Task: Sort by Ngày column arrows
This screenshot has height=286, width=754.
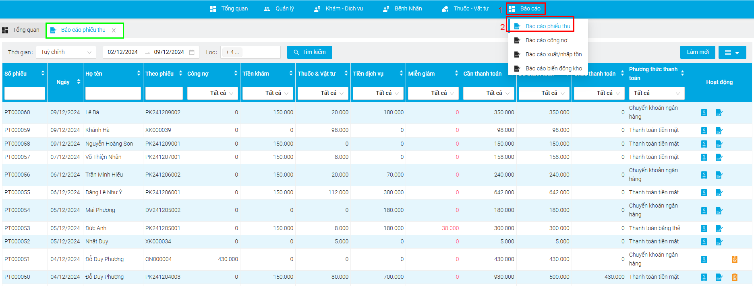Action: click(x=79, y=82)
